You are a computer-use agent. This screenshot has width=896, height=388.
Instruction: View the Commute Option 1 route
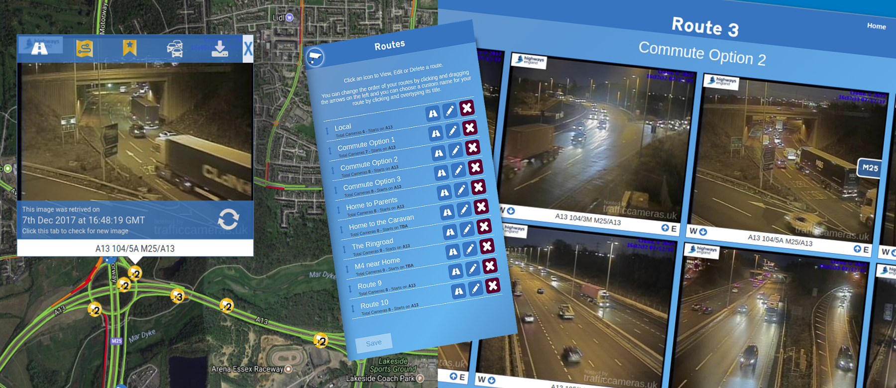[x=436, y=133]
